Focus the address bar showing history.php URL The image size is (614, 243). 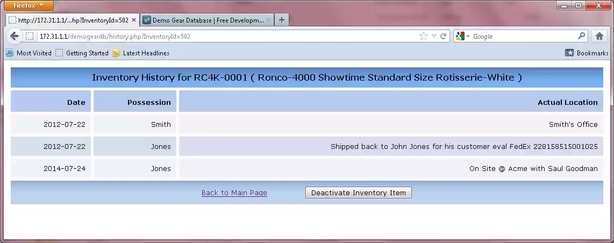[x=227, y=37]
